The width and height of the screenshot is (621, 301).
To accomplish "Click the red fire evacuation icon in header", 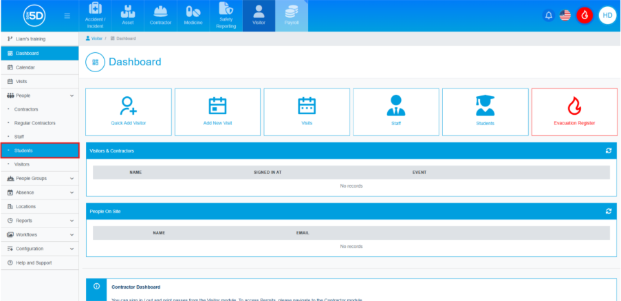I will tap(585, 15).
